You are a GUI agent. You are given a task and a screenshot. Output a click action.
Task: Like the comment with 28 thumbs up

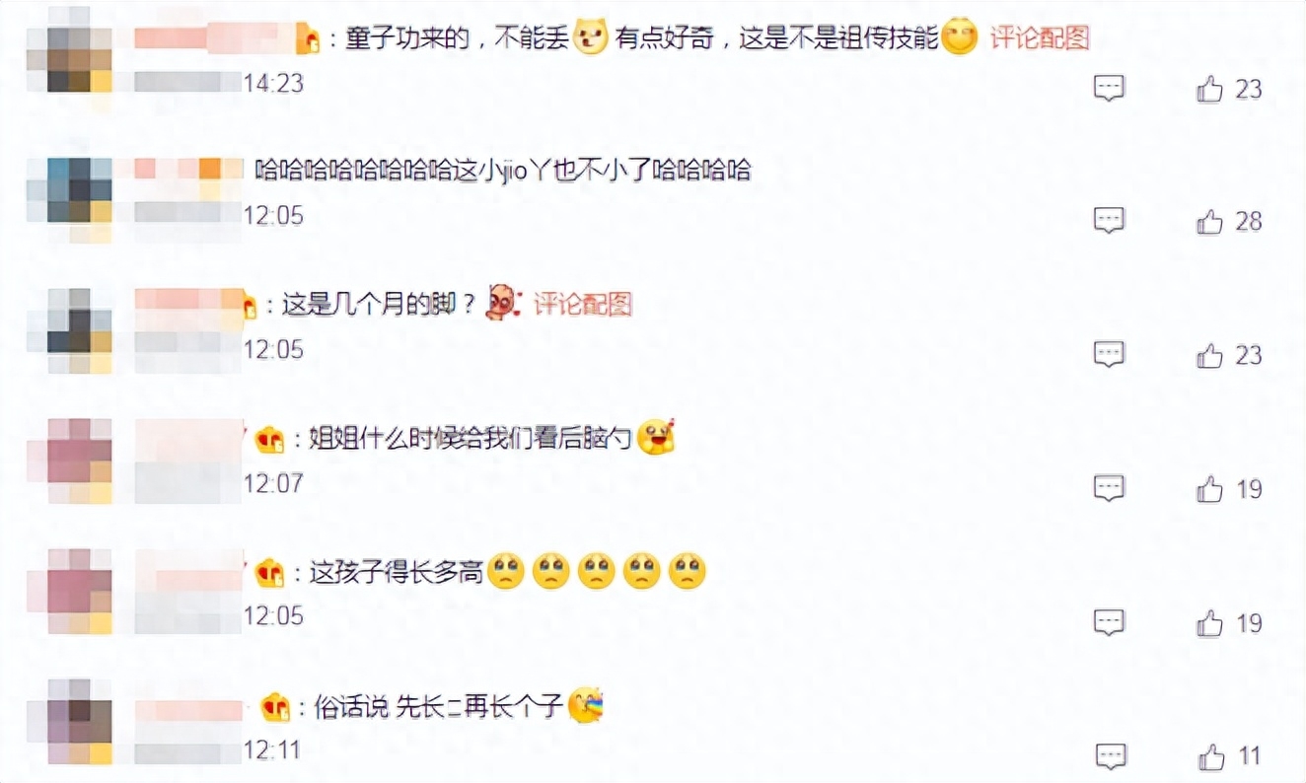pyautogui.click(x=1210, y=222)
